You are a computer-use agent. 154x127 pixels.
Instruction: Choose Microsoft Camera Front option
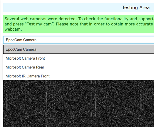[x=79, y=58]
